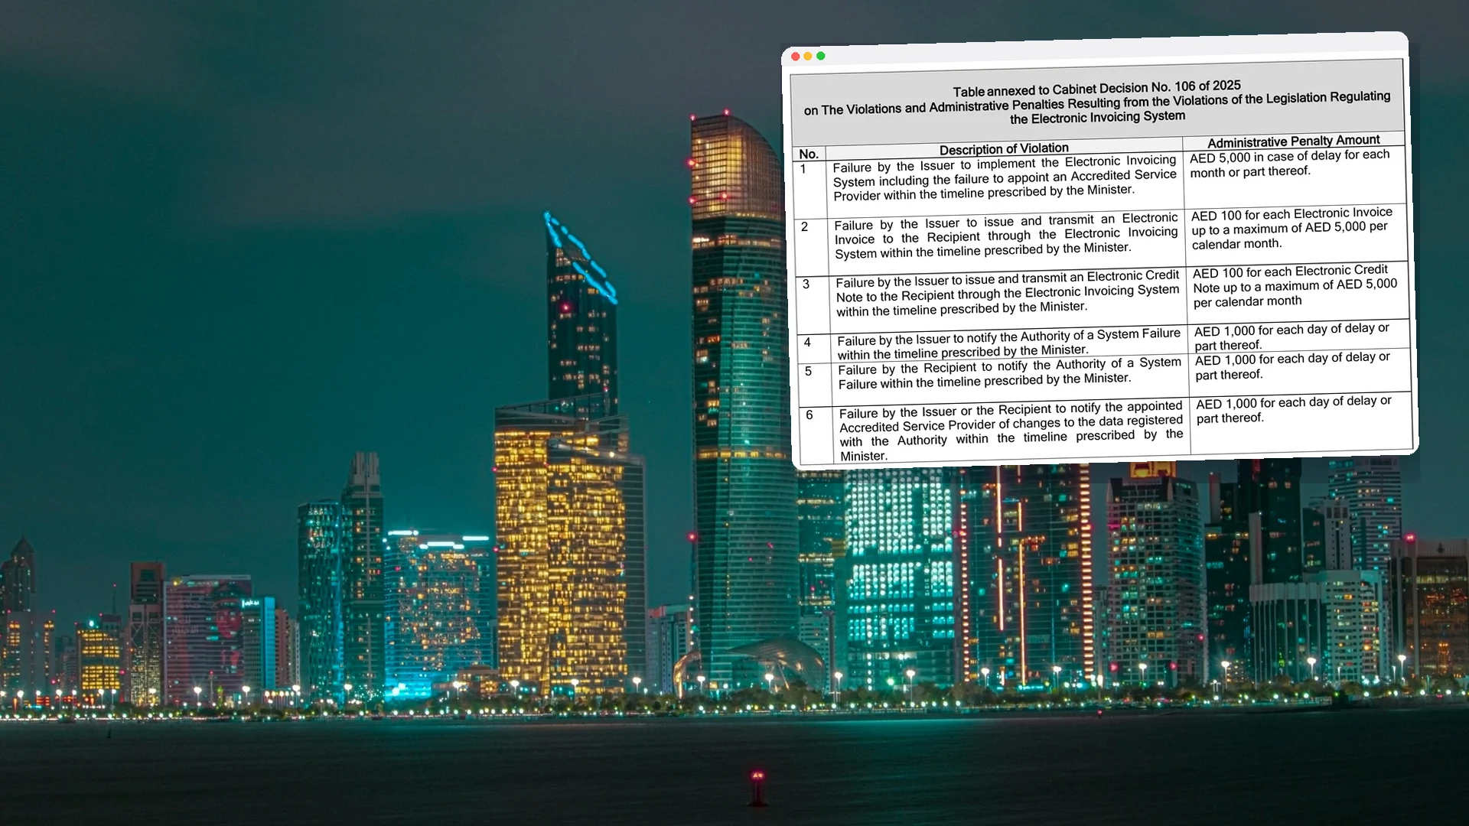The width and height of the screenshot is (1469, 826).
Task: Click the number 3 cell in table
Action: point(806,285)
